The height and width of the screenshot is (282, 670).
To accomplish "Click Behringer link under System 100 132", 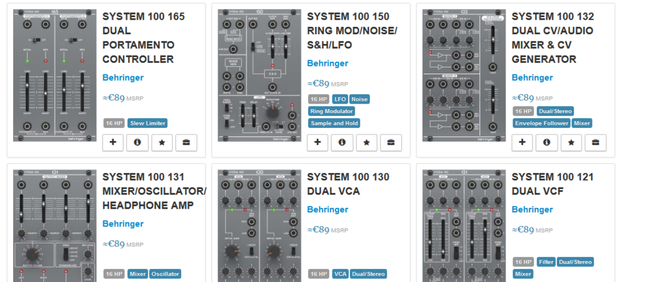I will tap(533, 77).
